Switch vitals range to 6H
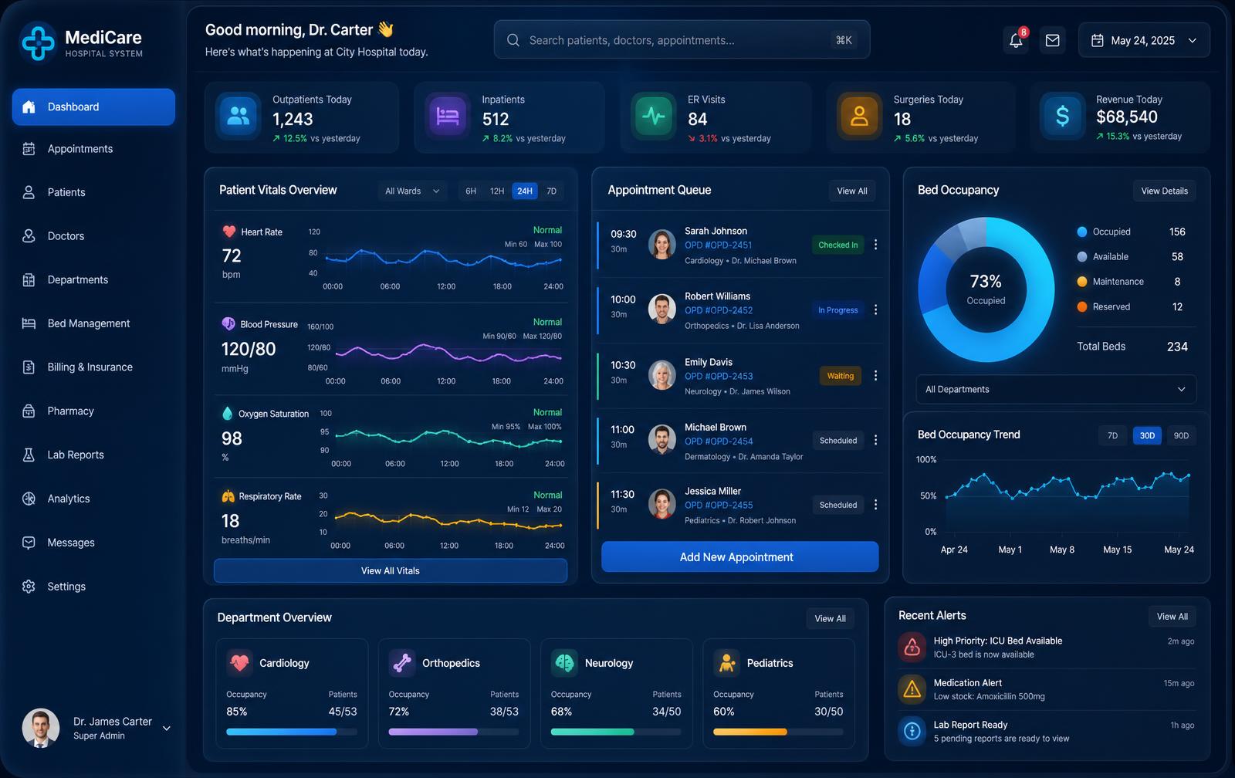Viewport: 1235px width, 778px height. click(471, 191)
